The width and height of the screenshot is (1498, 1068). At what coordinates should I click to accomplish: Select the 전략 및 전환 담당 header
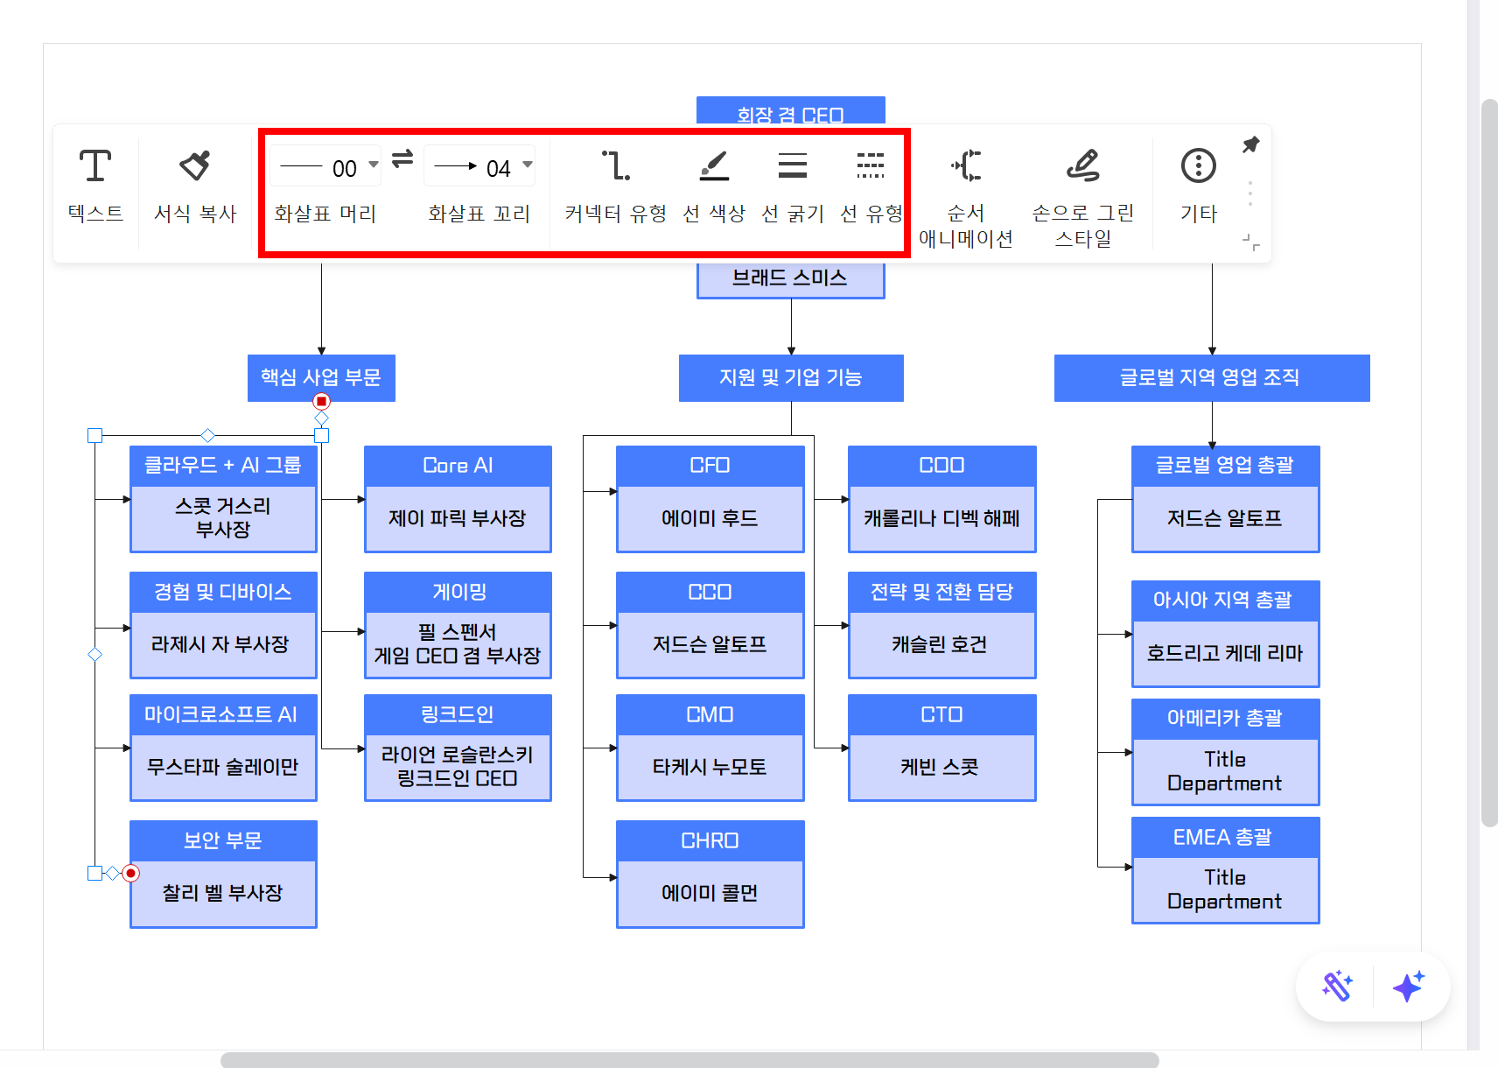coord(941,592)
